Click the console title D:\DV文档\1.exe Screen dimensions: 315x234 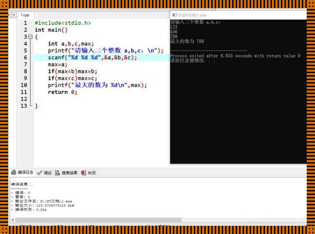192,15
